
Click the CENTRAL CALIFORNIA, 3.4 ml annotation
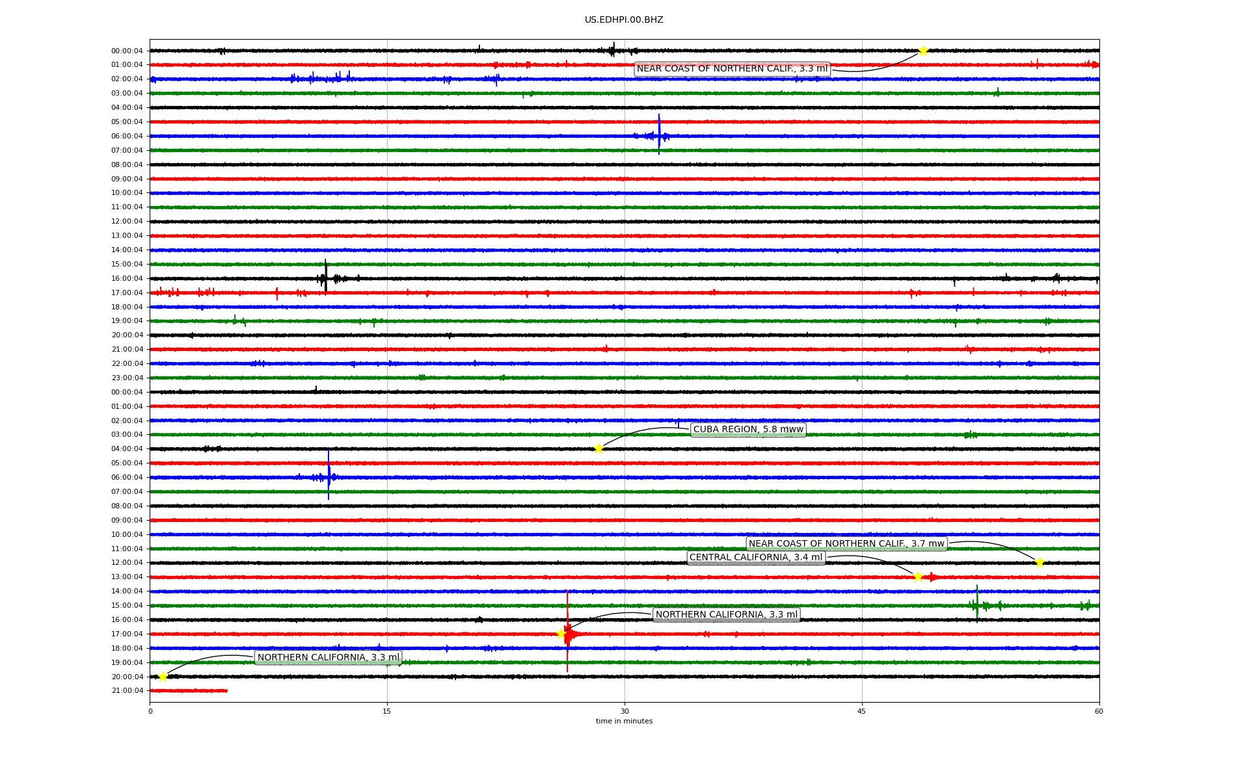(x=756, y=558)
